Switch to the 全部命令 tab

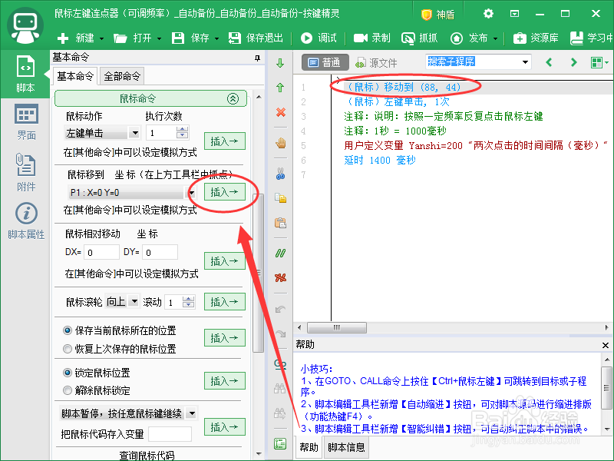(122, 76)
